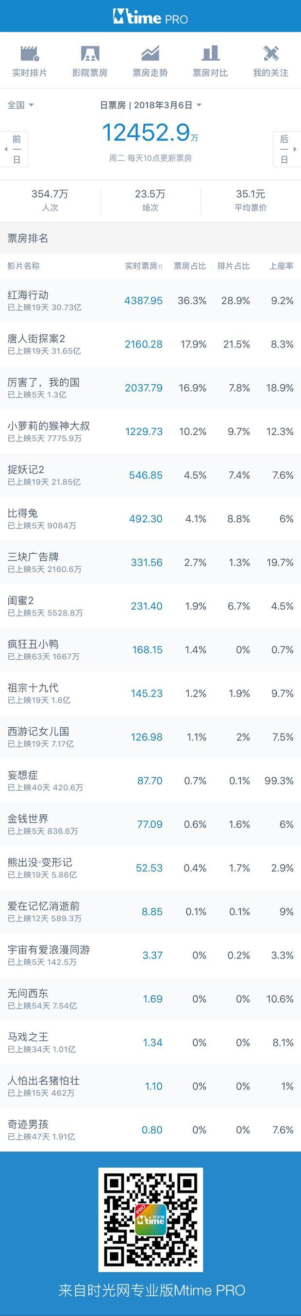The image size is (301, 1316).
Task: Tap the 影院票房 cinema icon
Action: (90, 53)
